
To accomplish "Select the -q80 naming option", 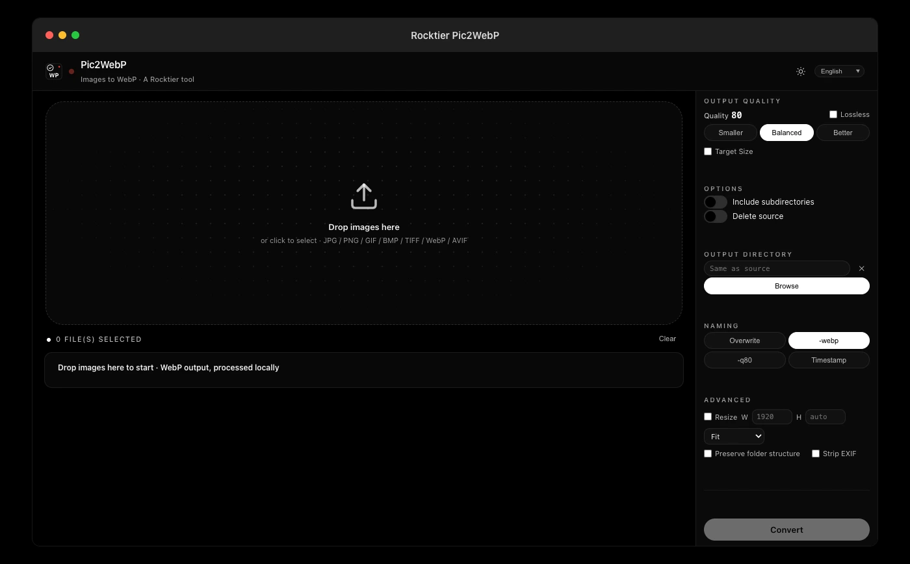I will (745, 360).
